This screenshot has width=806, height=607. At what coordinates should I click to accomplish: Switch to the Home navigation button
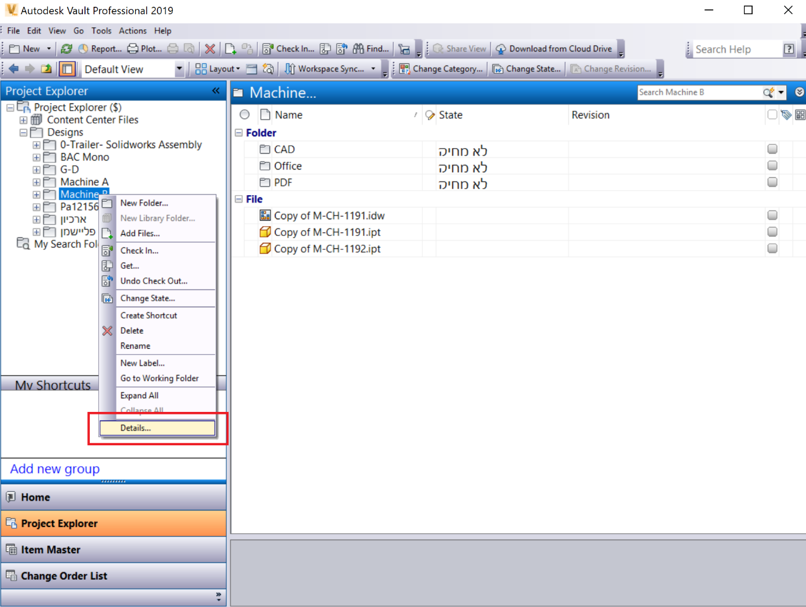[113, 497]
